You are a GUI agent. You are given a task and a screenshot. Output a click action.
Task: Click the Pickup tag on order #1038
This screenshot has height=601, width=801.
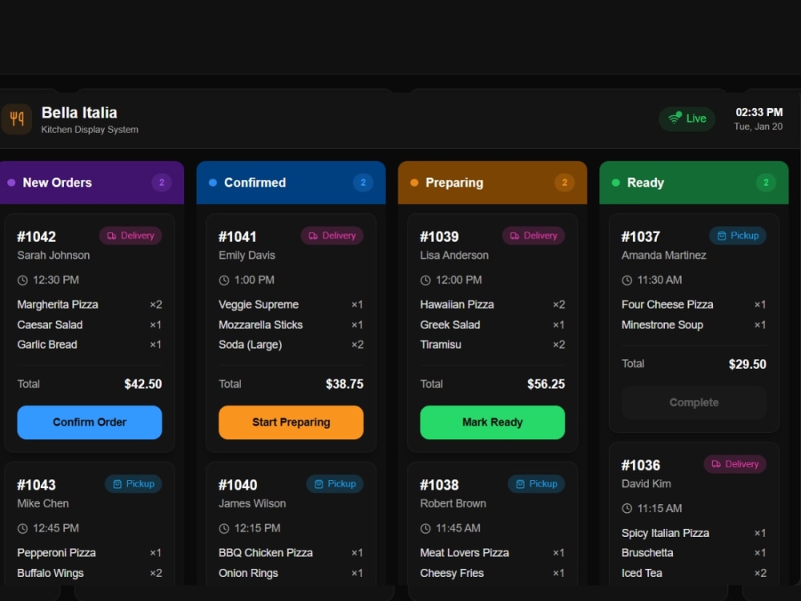536,484
